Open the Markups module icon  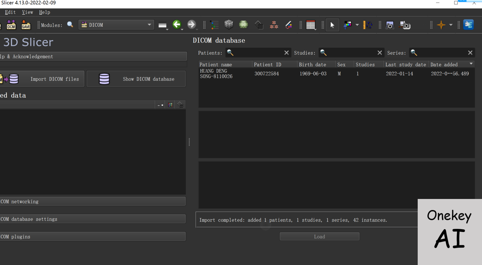(274, 25)
